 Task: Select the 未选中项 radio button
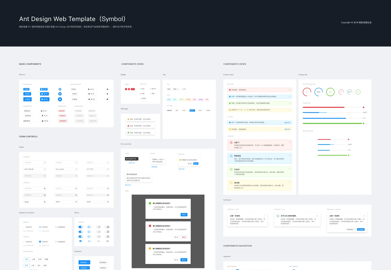pos(24,227)
